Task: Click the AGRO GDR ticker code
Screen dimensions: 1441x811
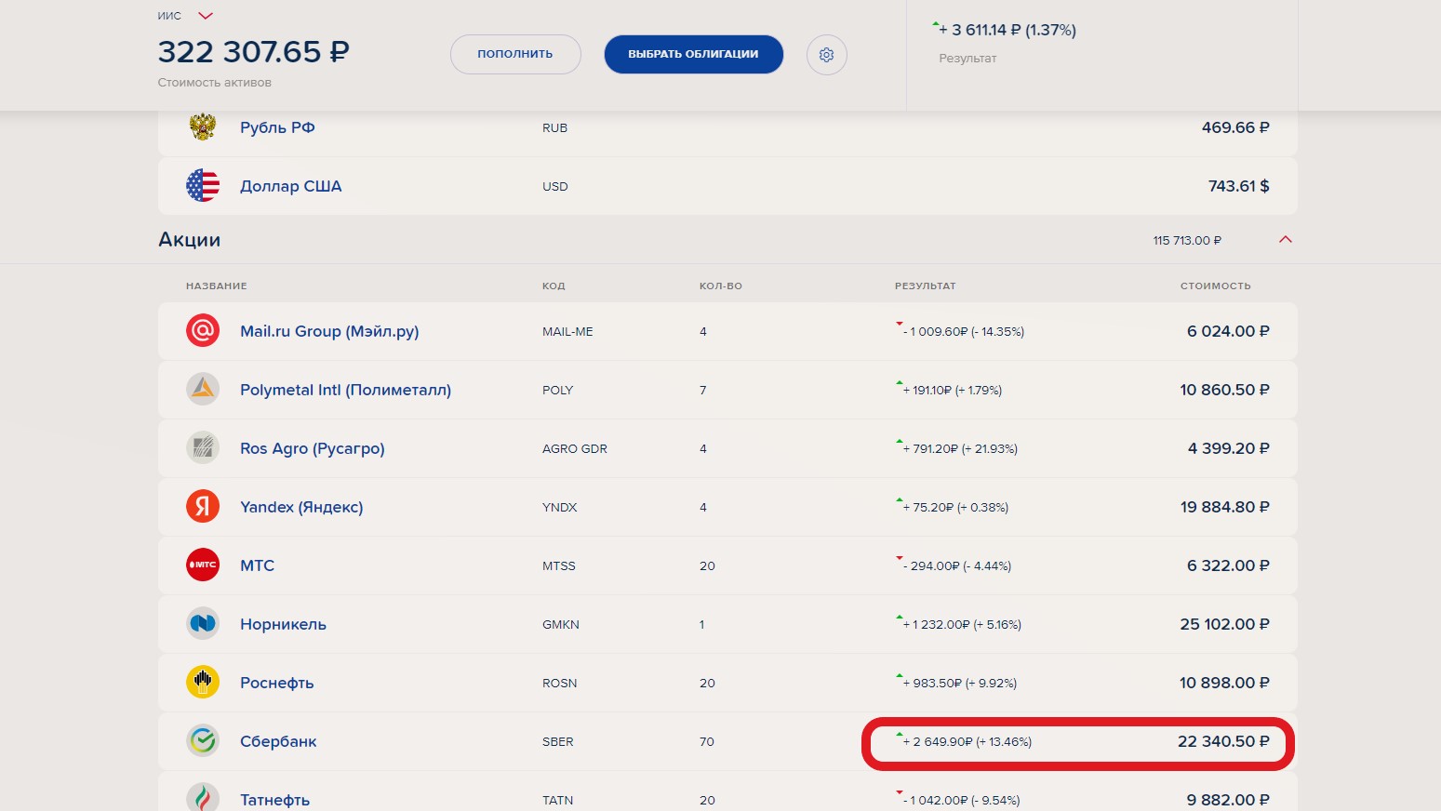Action: click(x=575, y=448)
